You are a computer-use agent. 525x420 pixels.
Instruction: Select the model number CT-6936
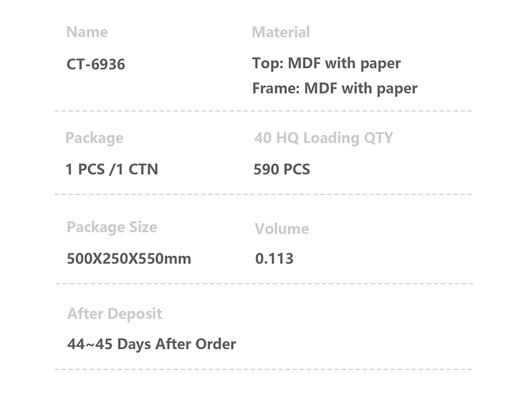click(x=96, y=65)
